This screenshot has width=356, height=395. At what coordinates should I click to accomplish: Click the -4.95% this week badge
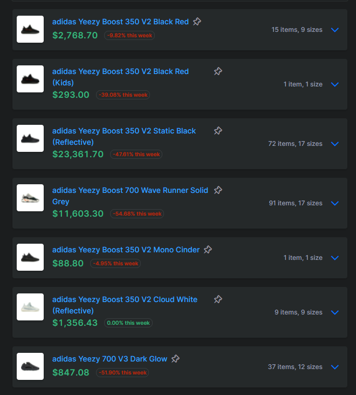point(115,264)
